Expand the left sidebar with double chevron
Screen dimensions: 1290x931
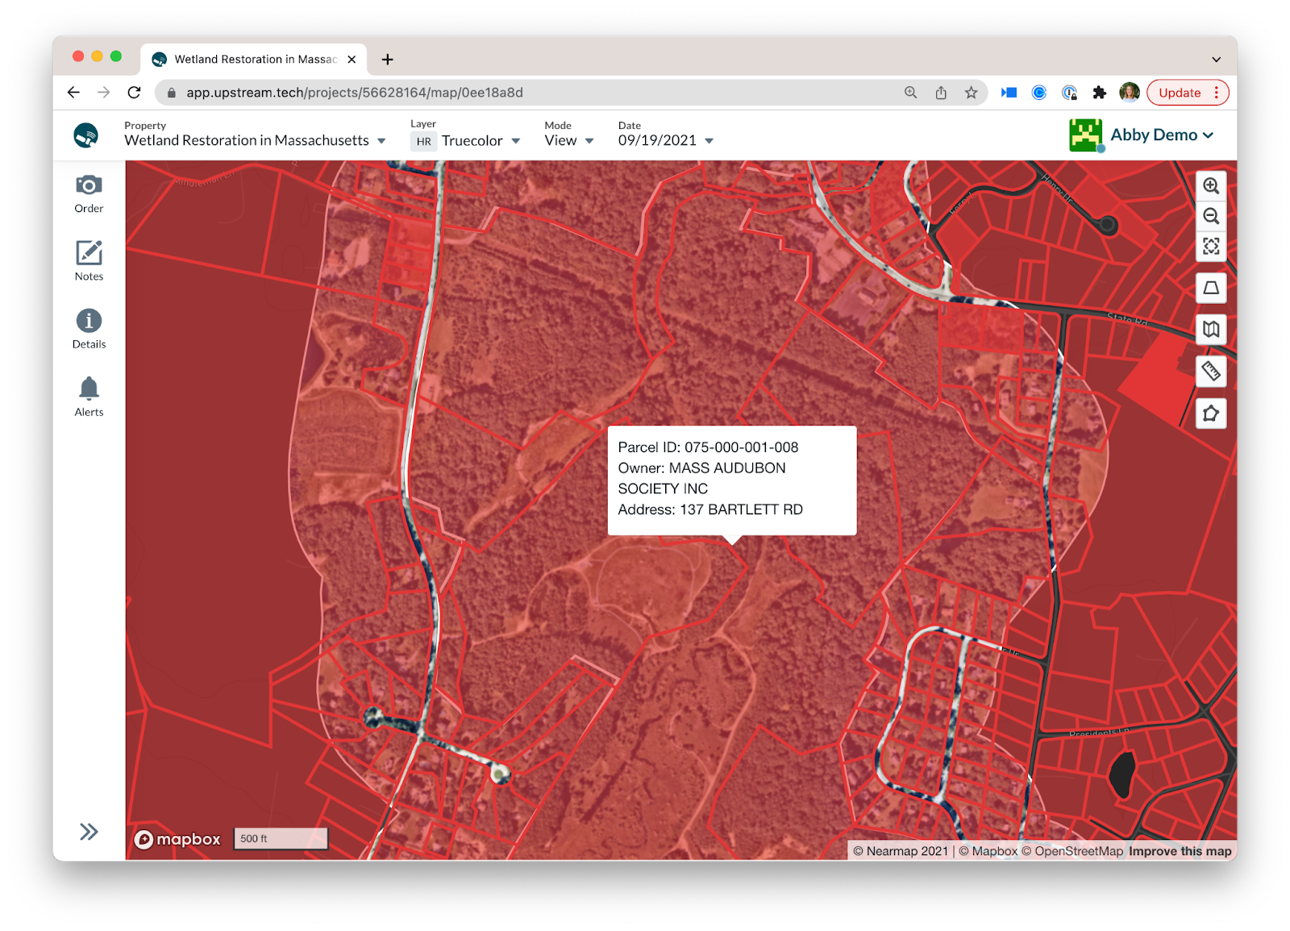coord(89,831)
